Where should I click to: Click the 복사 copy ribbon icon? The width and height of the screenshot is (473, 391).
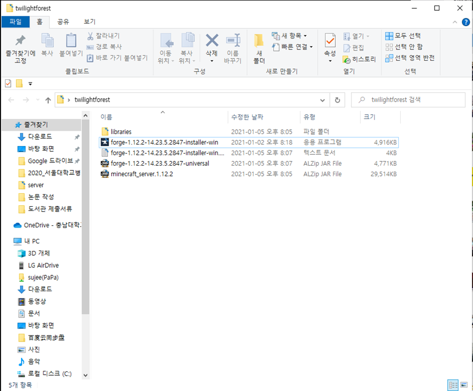[x=47, y=45]
